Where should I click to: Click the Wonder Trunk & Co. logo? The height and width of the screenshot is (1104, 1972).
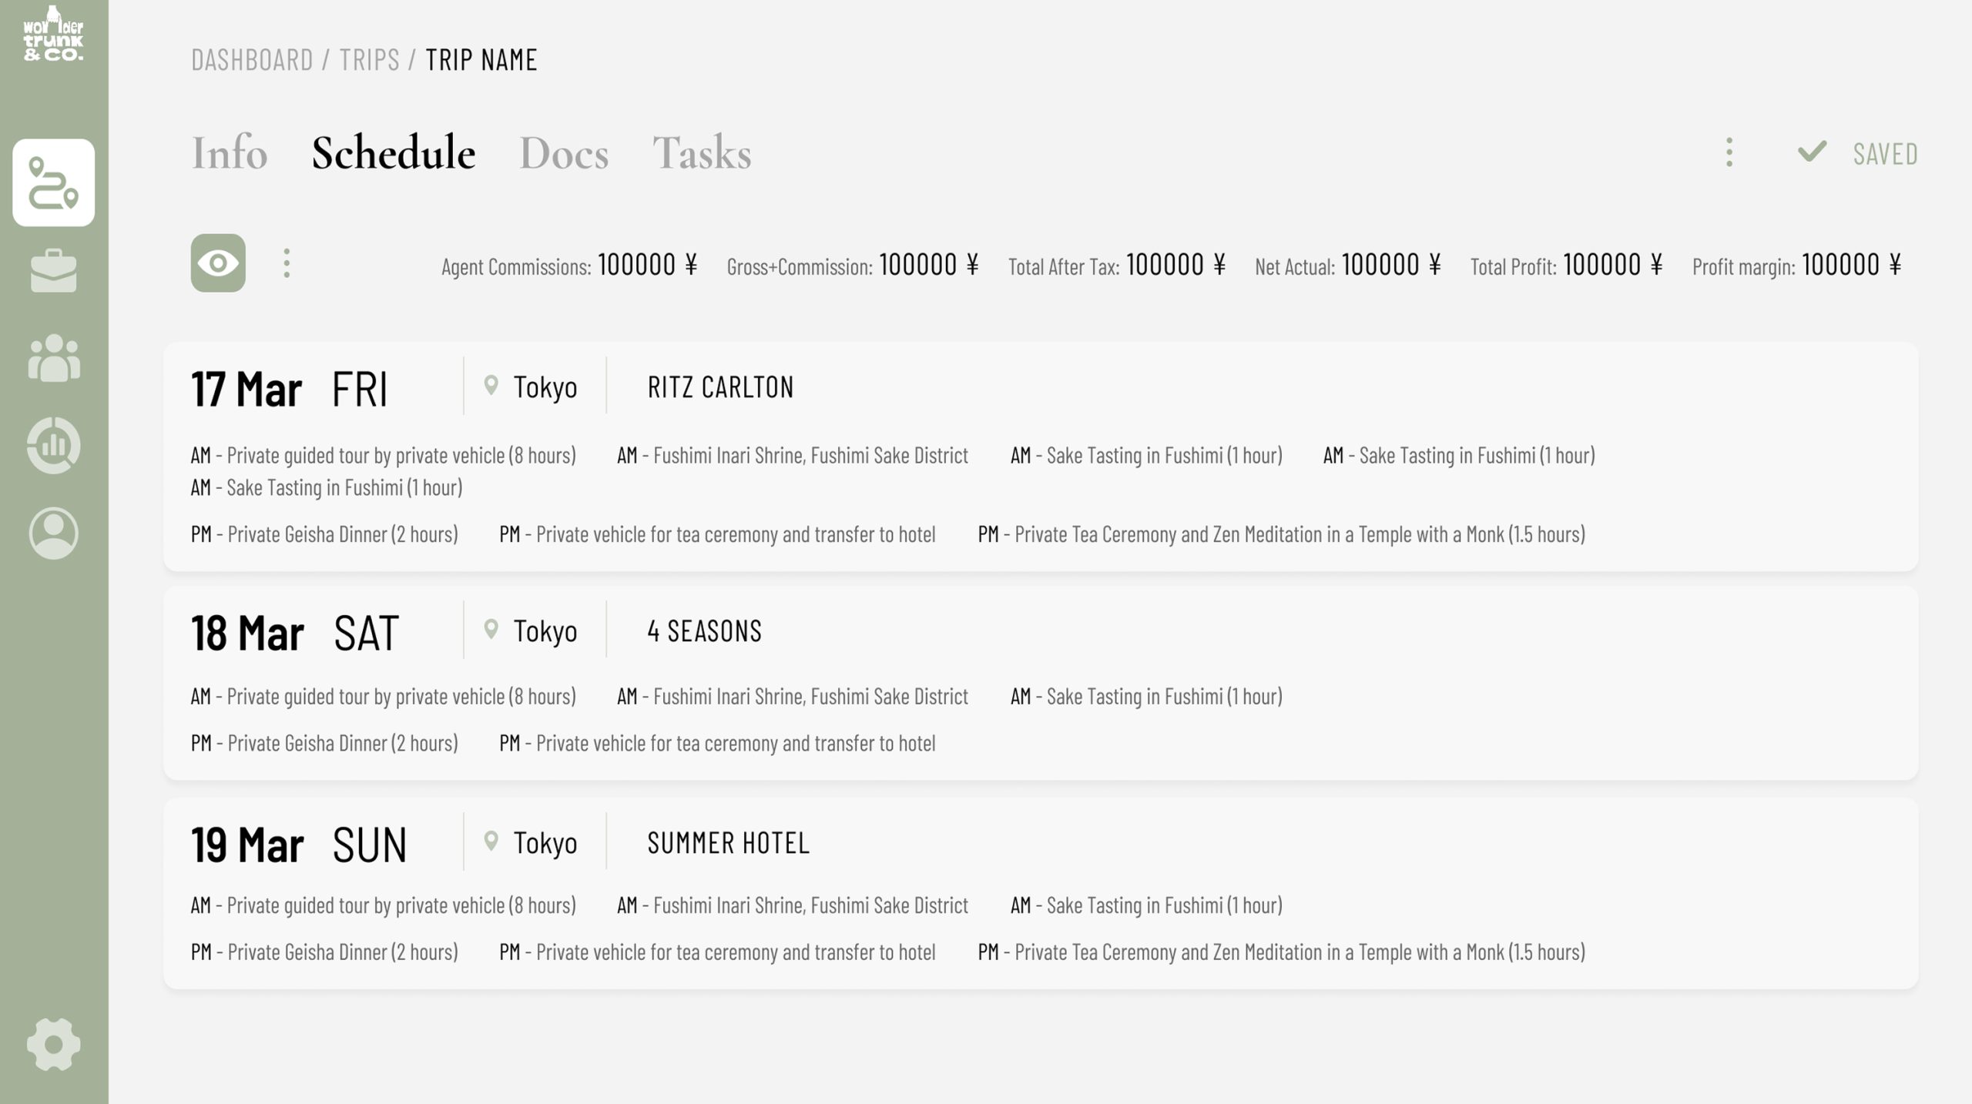click(53, 35)
